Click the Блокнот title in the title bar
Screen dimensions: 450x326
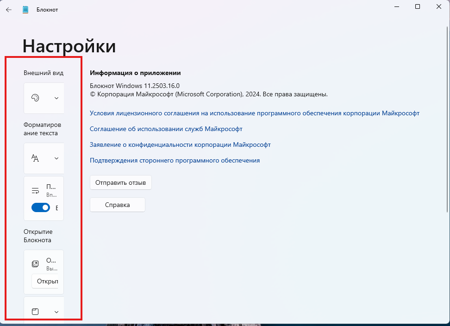(x=47, y=10)
